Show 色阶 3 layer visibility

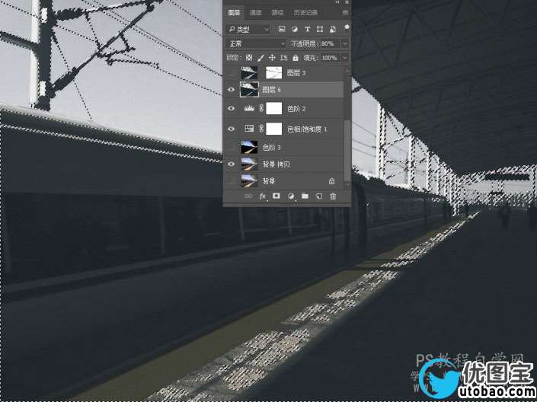tap(231, 147)
